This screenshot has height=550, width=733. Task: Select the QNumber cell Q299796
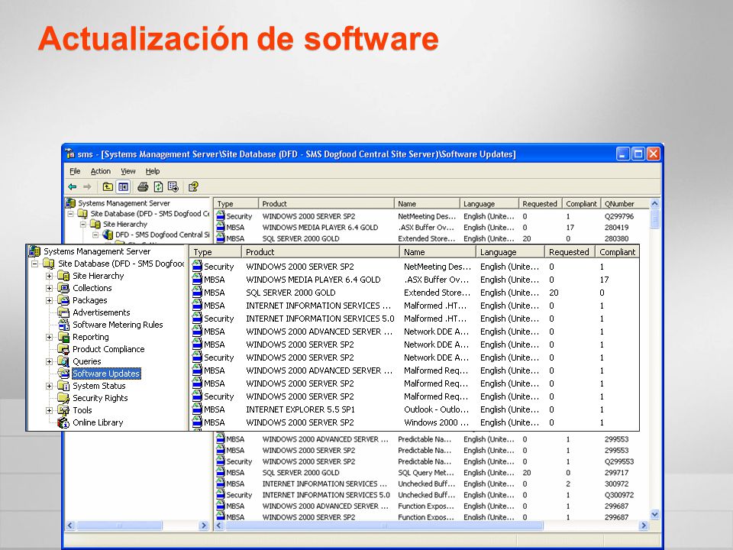(x=619, y=216)
